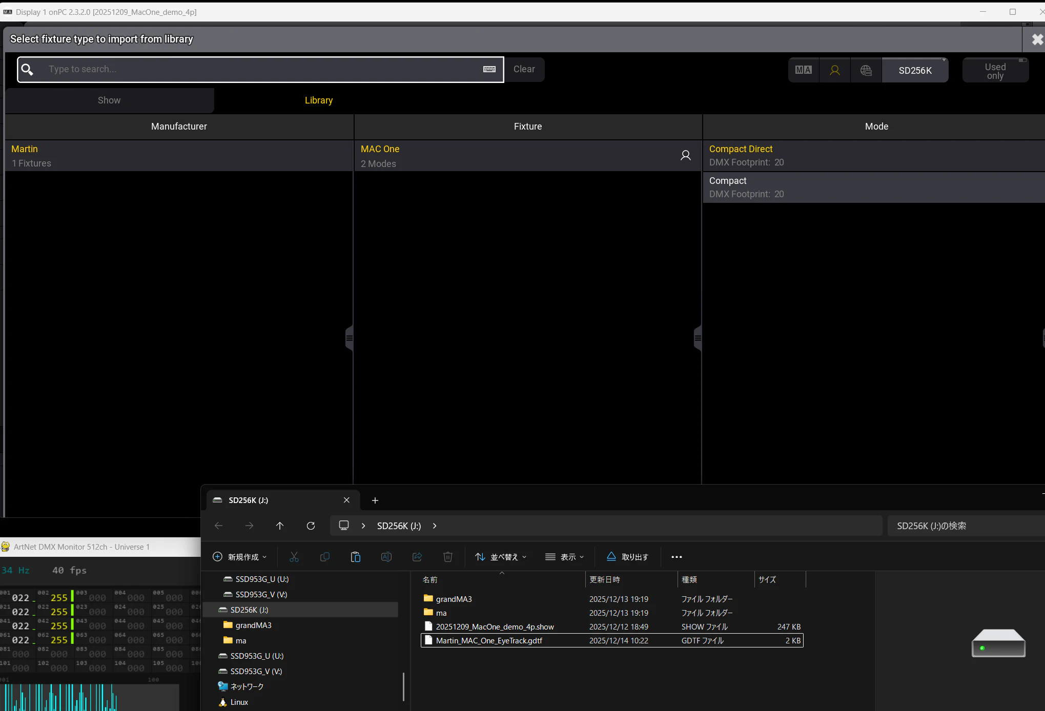Select Martin manufacturer row

click(x=179, y=156)
